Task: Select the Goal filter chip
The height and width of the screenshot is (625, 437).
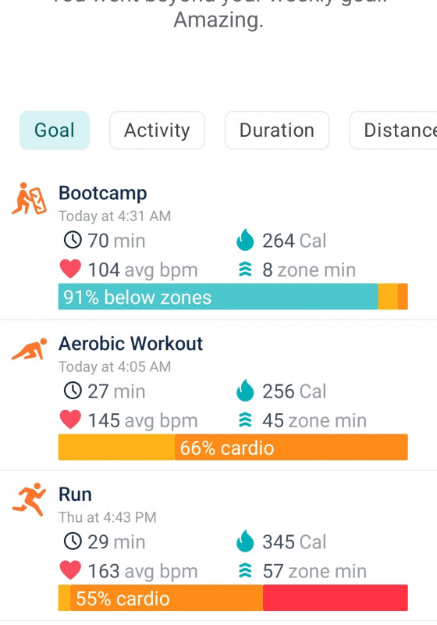Action: click(55, 130)
